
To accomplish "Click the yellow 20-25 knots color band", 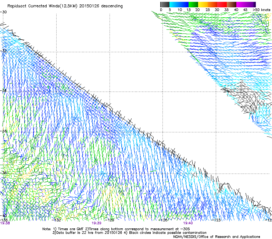I will pos(203,4).
